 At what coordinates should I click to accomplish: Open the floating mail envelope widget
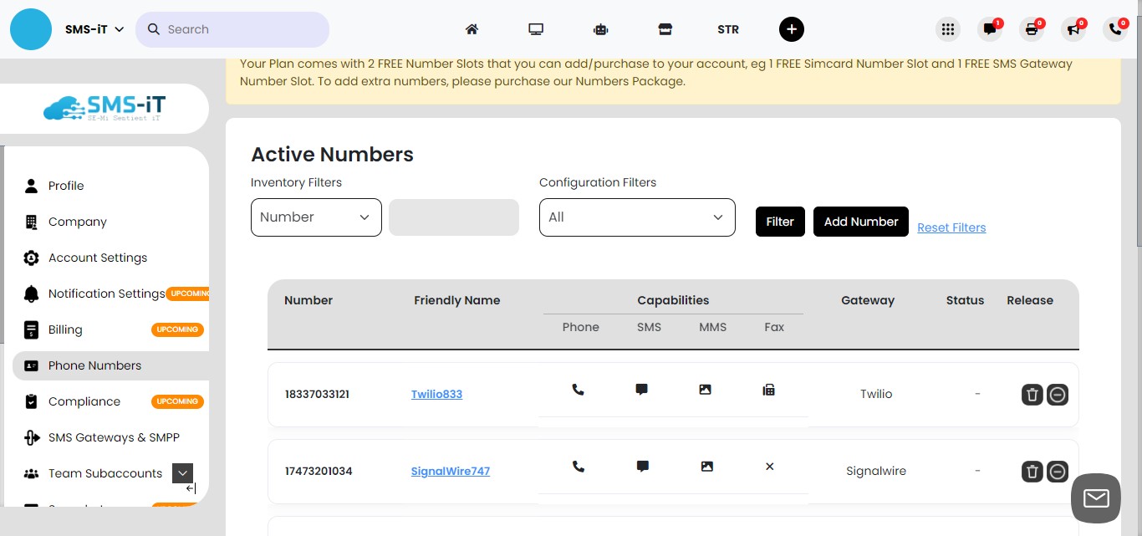[x=1095, y=498]
